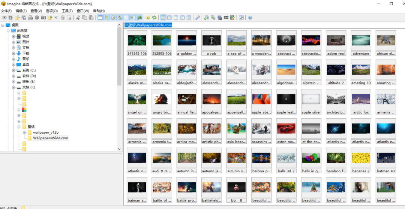Expand the 音乐 folder node
The width and height of the screenshot is (405, 209).
click(x=13, y=59)
